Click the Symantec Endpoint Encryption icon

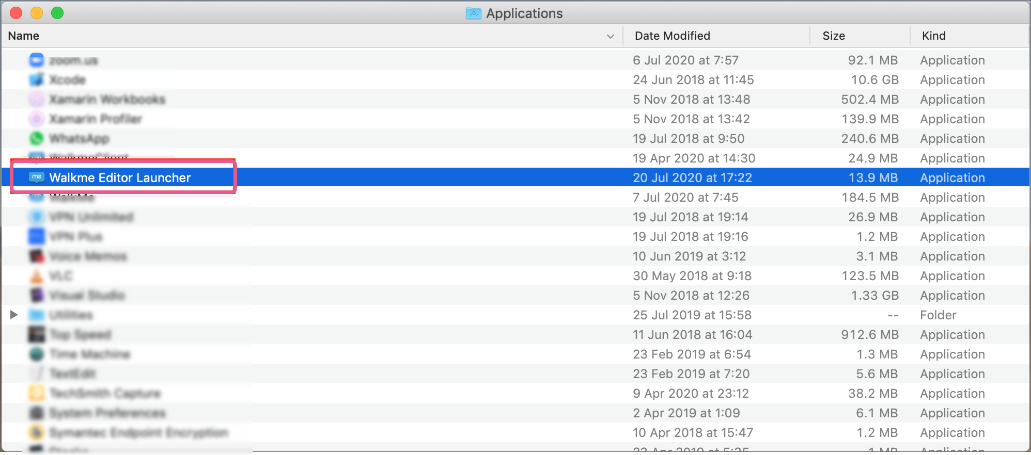(x=36, y=433)
